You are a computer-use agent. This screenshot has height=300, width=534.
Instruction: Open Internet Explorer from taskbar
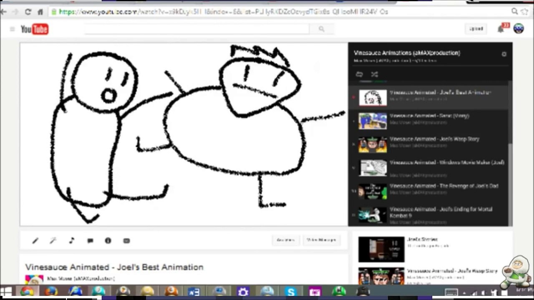[75, 291]
